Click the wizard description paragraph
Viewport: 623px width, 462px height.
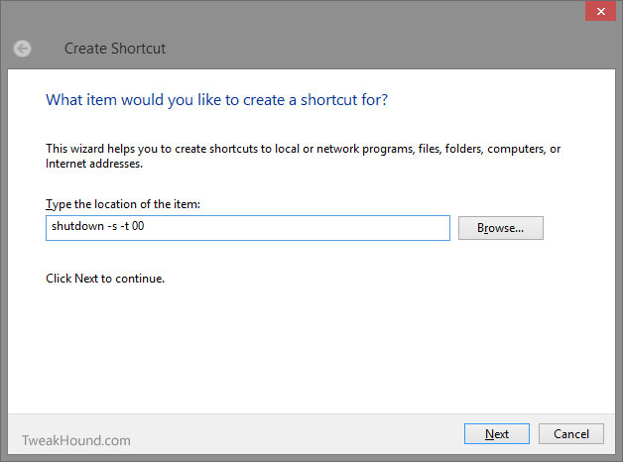[x=304, y=156]
